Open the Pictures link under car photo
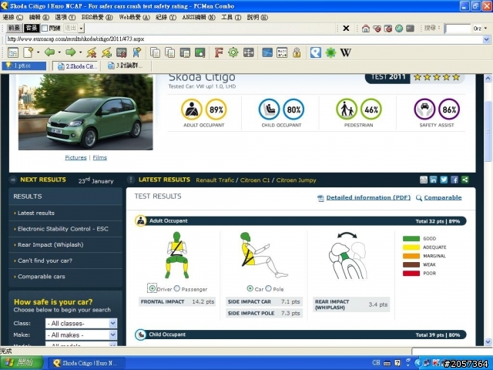Image resolution: width=493 pixels, height=370 pixels. pyautogui.click(x=75, y=157)
